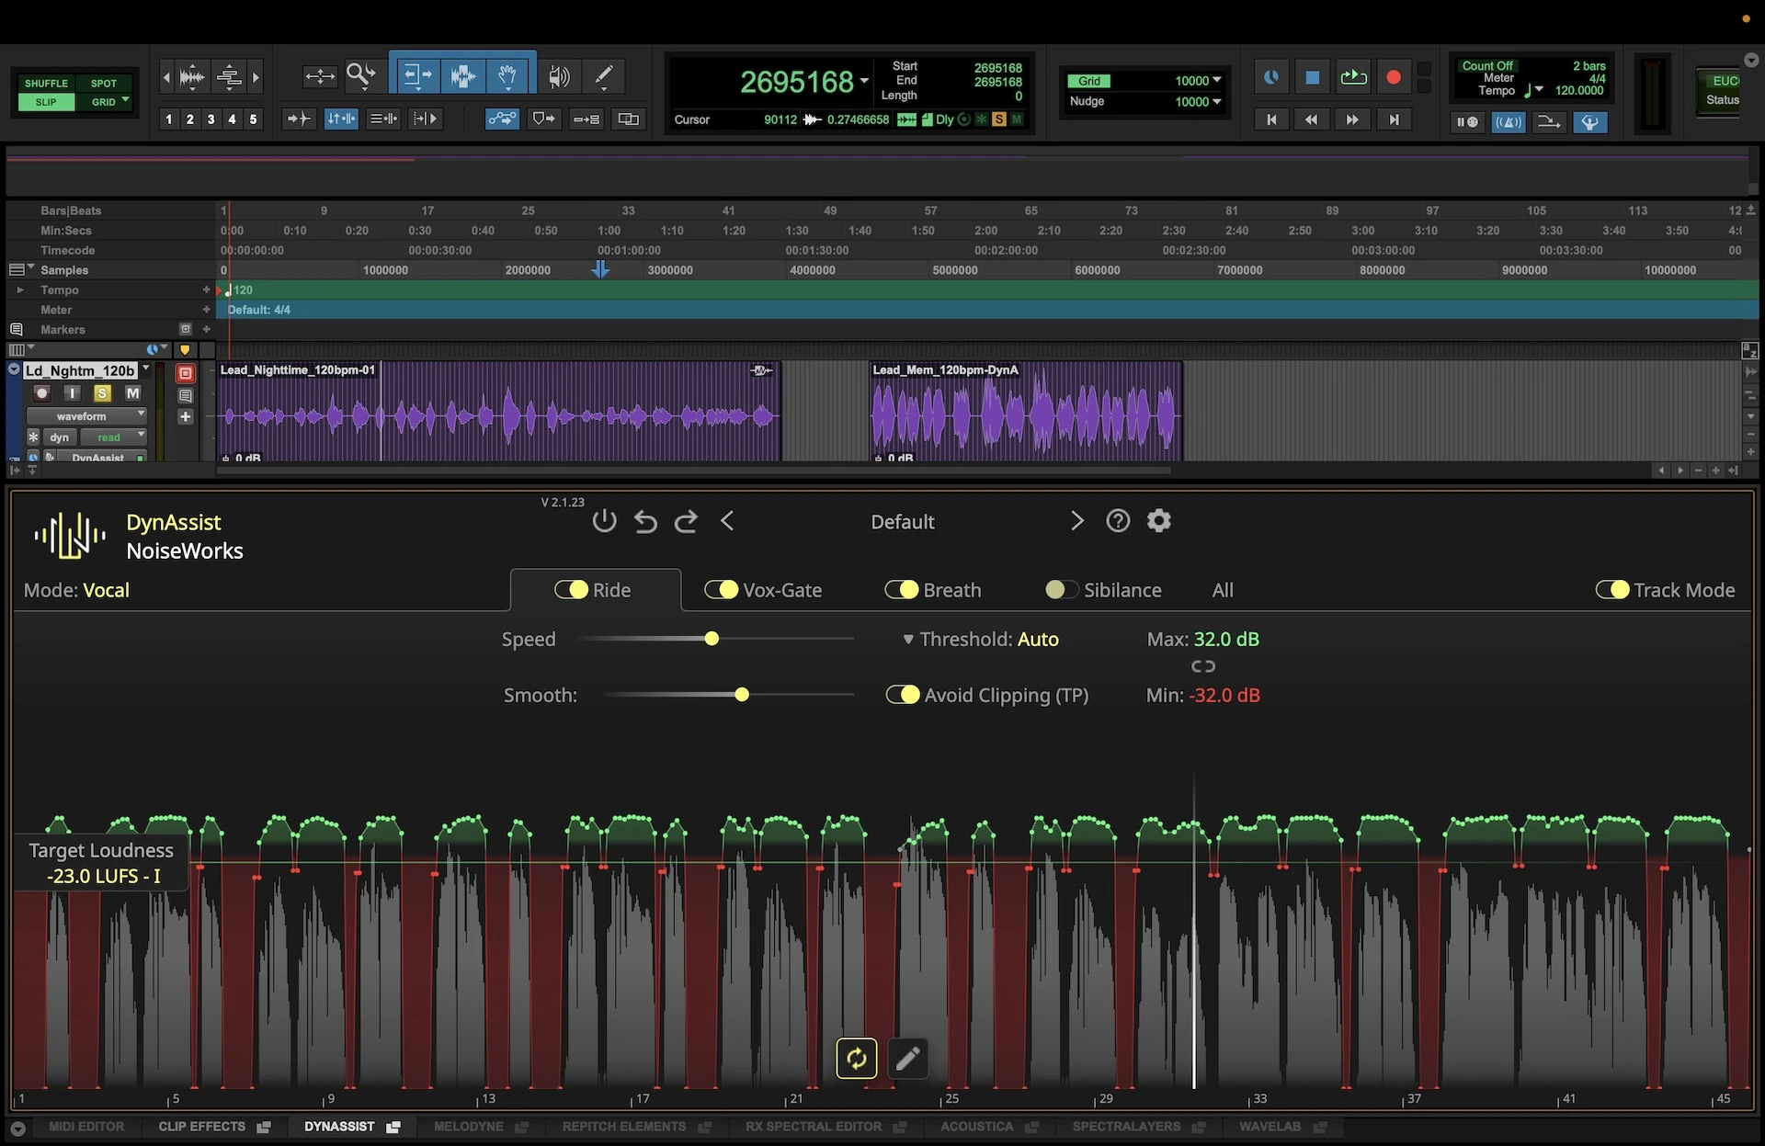Screen dimensions: 1765x1146
Task: Click the yellow refresh analysis button
Action: (x=856, y=1059)
